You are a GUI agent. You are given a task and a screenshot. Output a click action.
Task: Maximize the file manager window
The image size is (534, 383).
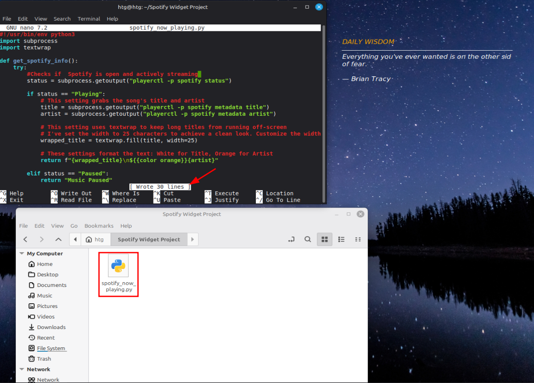point(349,214)
